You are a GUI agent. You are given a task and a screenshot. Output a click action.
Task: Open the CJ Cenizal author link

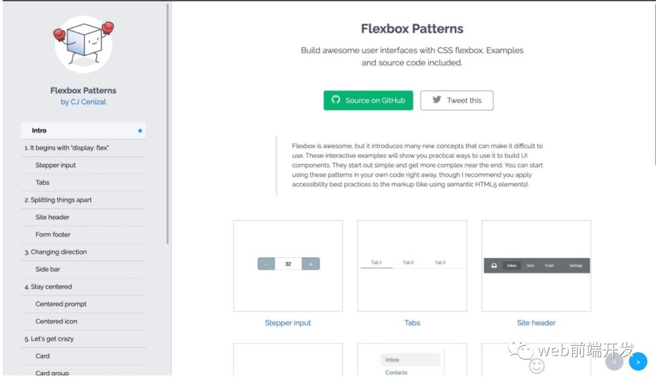[83, 102]
